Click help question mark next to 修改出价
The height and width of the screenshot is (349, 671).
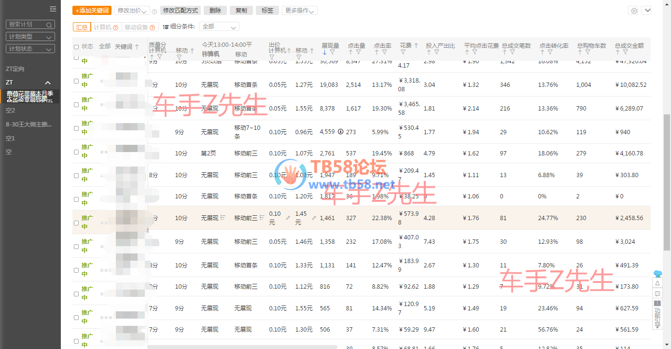[154, 11]
